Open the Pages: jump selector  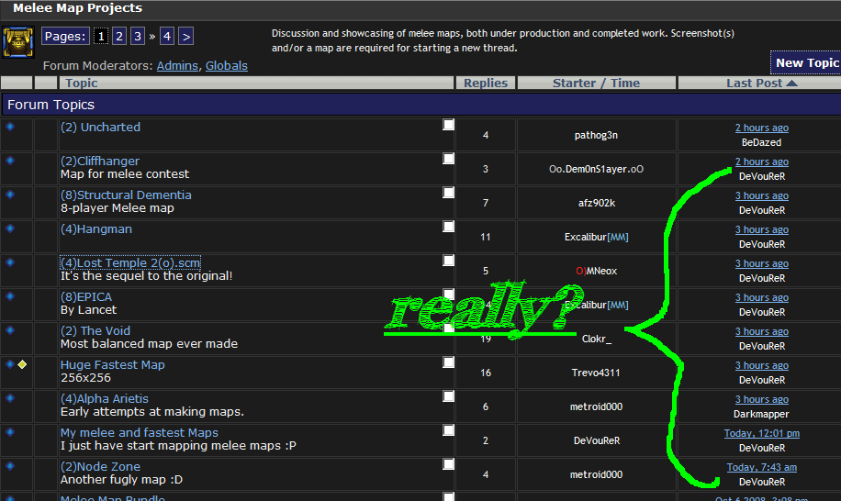tap(65, 37)
